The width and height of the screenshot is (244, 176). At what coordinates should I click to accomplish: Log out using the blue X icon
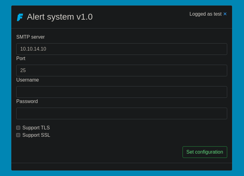pyautogui.click(x=225, y=14)
